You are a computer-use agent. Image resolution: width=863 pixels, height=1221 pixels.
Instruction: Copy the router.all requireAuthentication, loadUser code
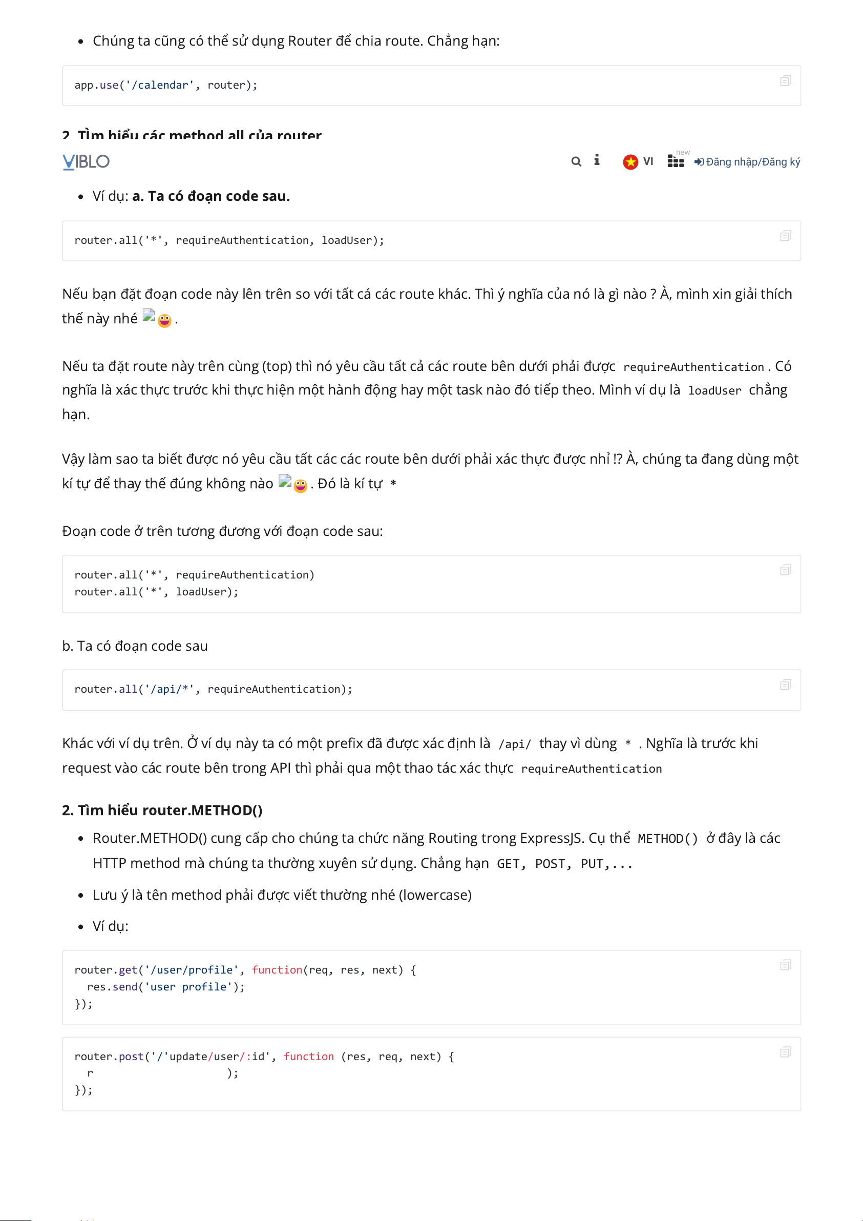click(x=785, y=236)
